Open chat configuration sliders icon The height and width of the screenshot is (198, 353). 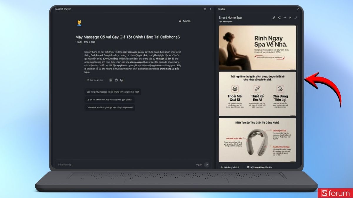[205, 9]
